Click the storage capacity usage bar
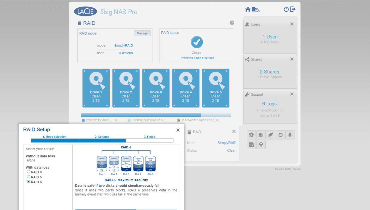 point(156,115)
